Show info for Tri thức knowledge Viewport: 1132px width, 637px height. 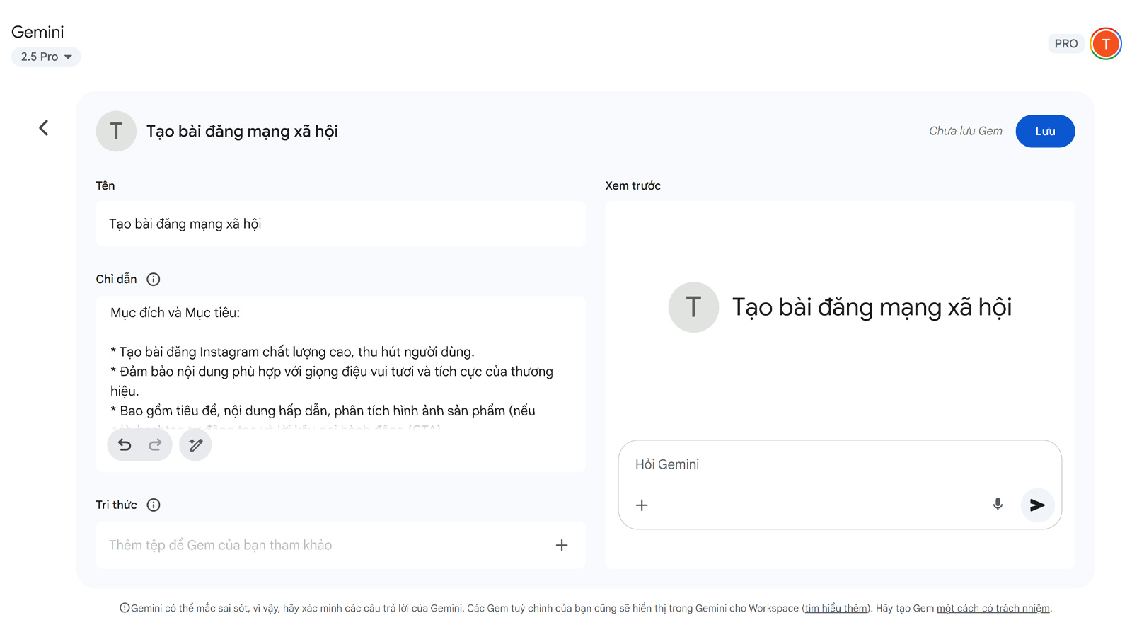click(x=154, y=505)
